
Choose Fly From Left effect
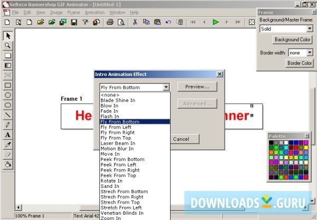[135, 127]
